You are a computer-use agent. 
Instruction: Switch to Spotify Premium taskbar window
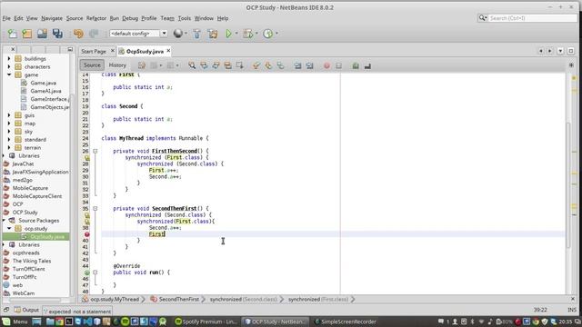[x=206, y=322]
